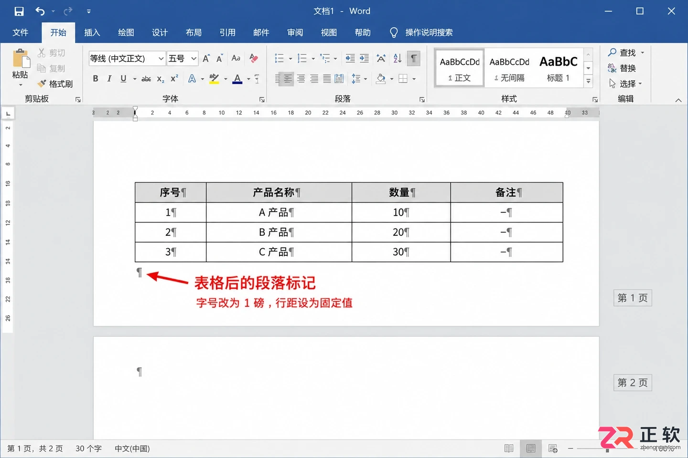Screen dimensions: 688x458
Task: Expand the styles gallery More arrow
Action: (x=589, y=82)
